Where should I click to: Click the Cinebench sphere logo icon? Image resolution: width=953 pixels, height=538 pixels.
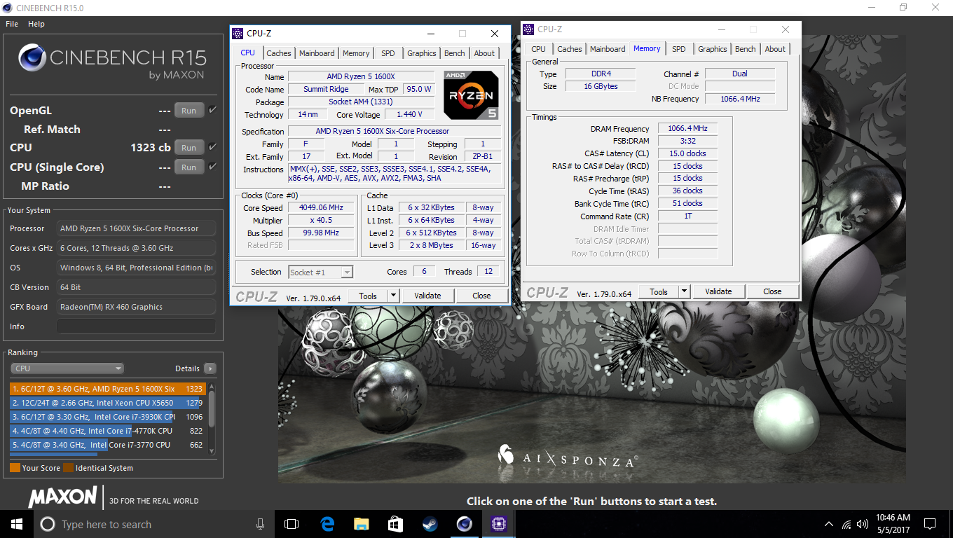pyautogui.click(x=32, y=59)
